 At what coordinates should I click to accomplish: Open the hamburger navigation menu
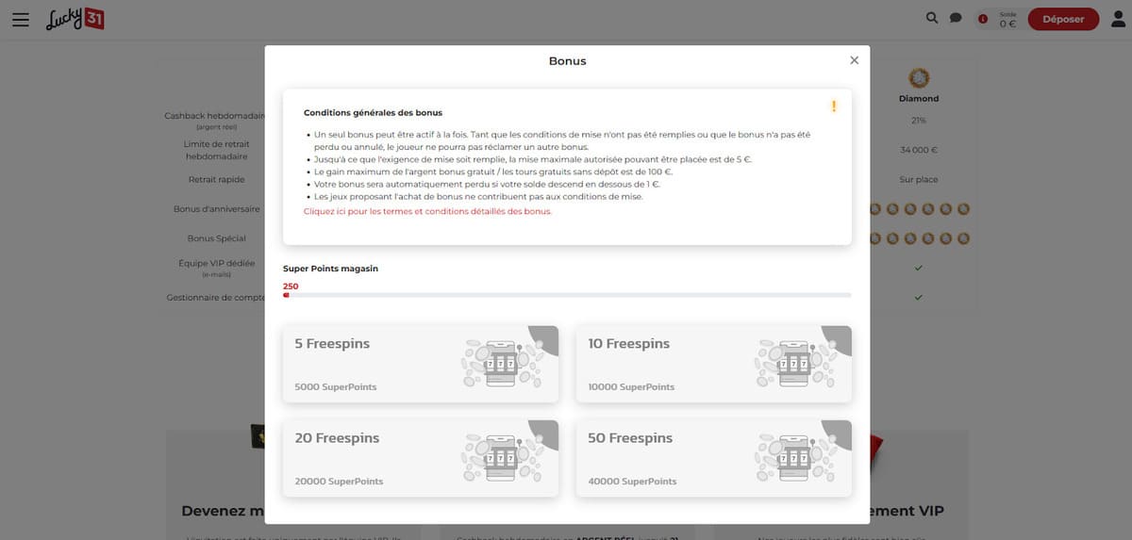pyautogui.click(x=21, y=19)
